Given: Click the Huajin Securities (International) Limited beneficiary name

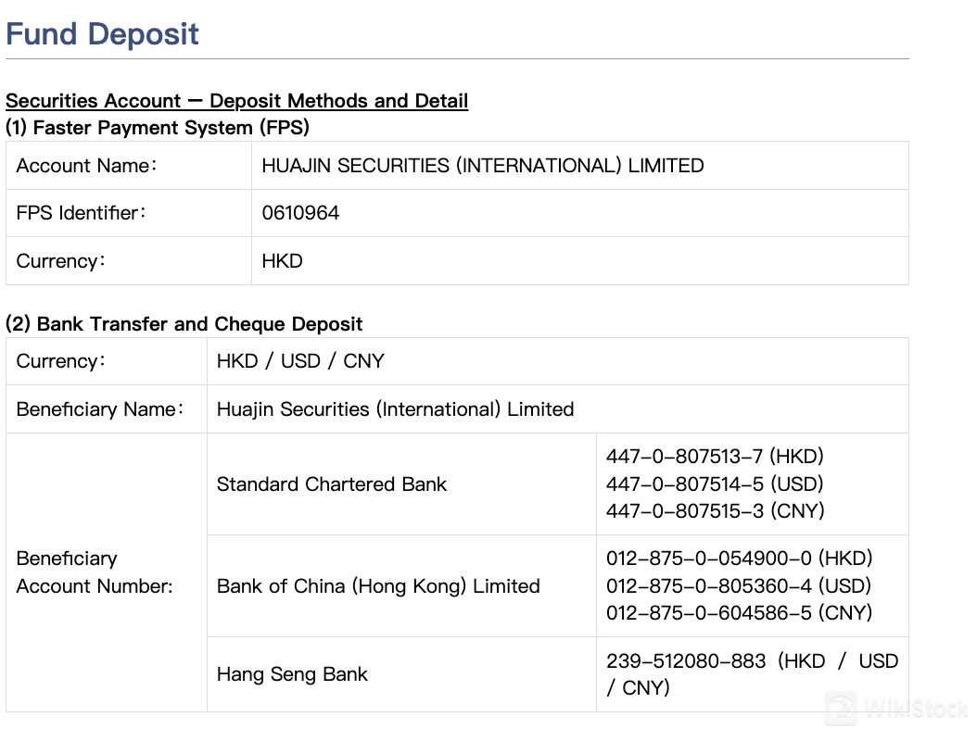Looking at the screenshot, I should click(x=395, y=409).
